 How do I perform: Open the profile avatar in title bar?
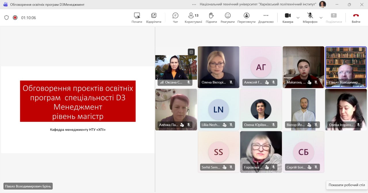click(323, 4)
